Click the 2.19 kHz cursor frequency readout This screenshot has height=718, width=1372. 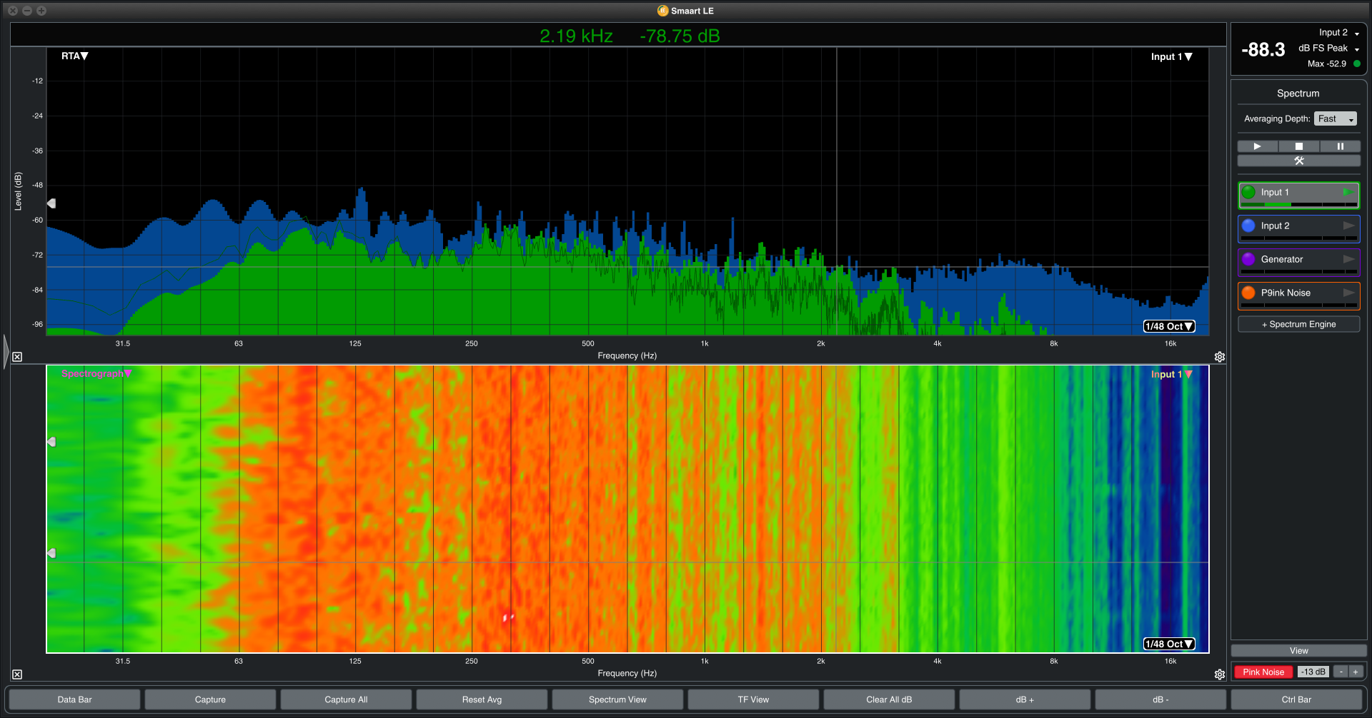pos(576,36)
